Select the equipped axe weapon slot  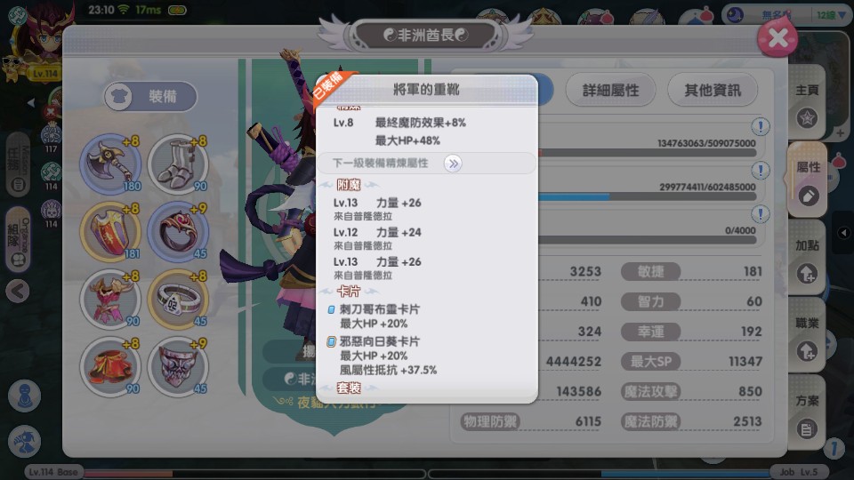coord(110,164)
